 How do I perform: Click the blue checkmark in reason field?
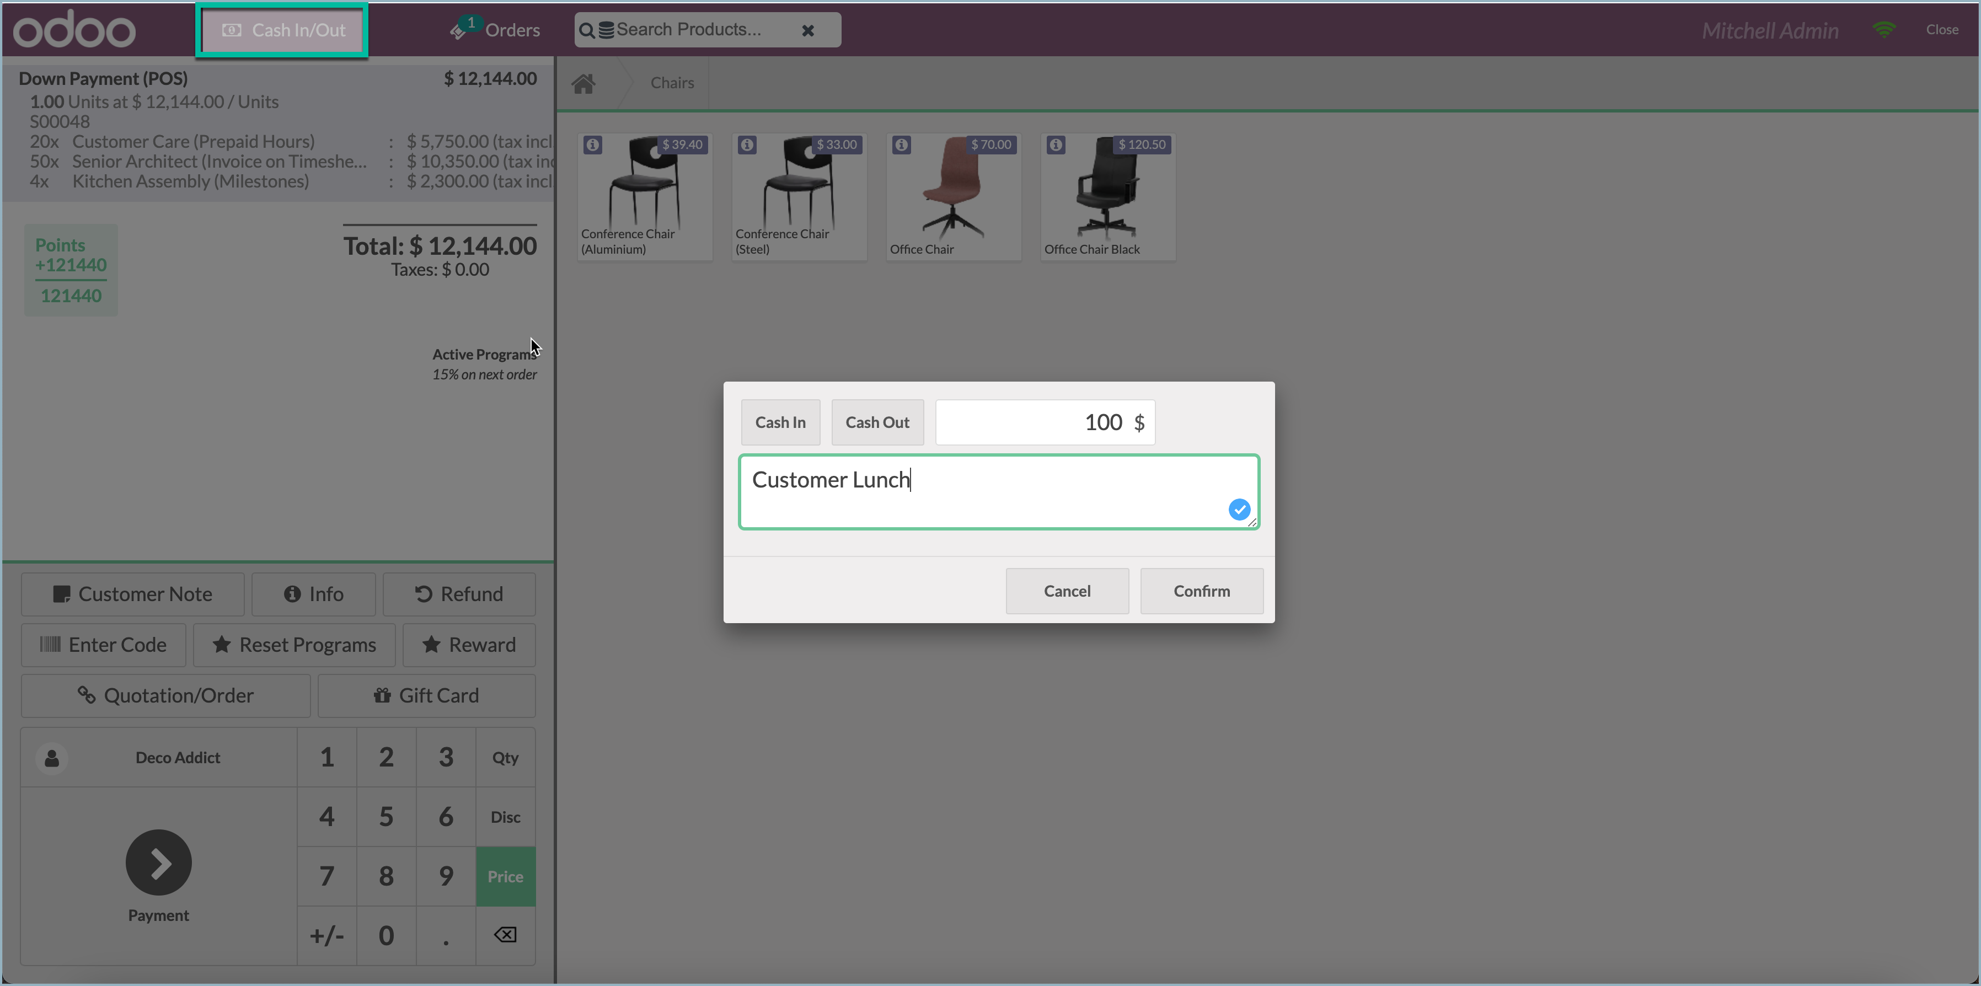(x=1239, y=509)
